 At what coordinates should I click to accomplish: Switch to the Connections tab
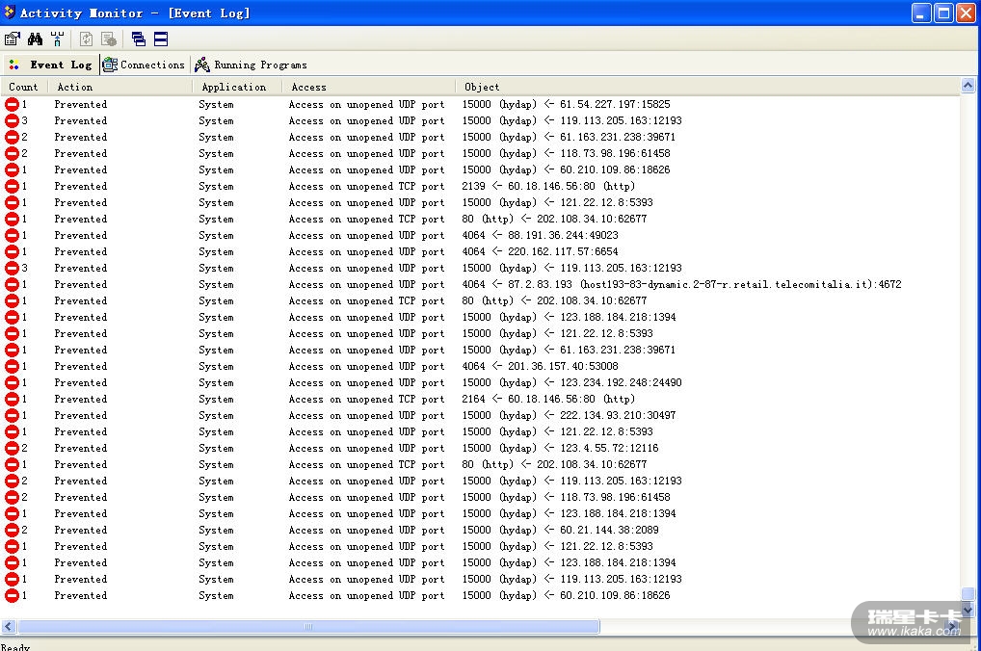pos(144,65)
